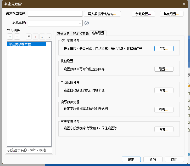Screen dimensions: 190x166
Task: Open 其他设置 dialog
Action: (x=171, y=14)
